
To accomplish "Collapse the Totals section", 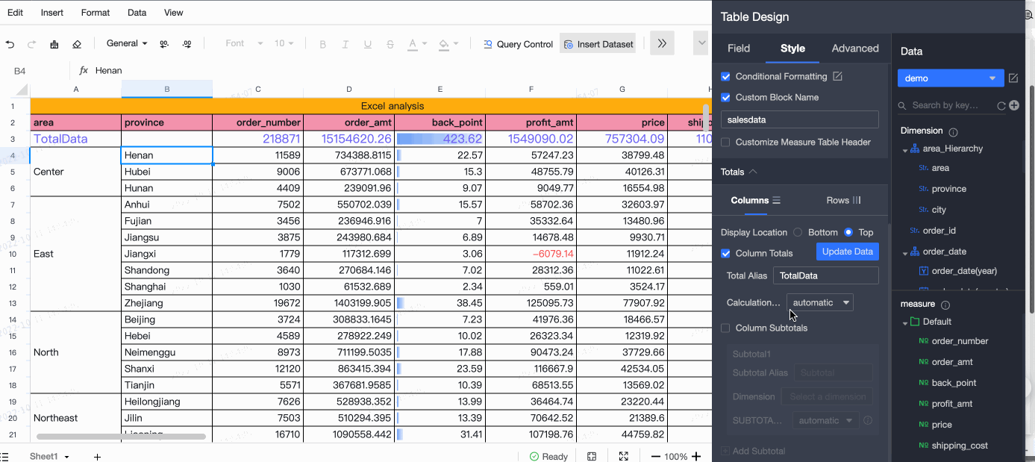I will click(753, 172).
